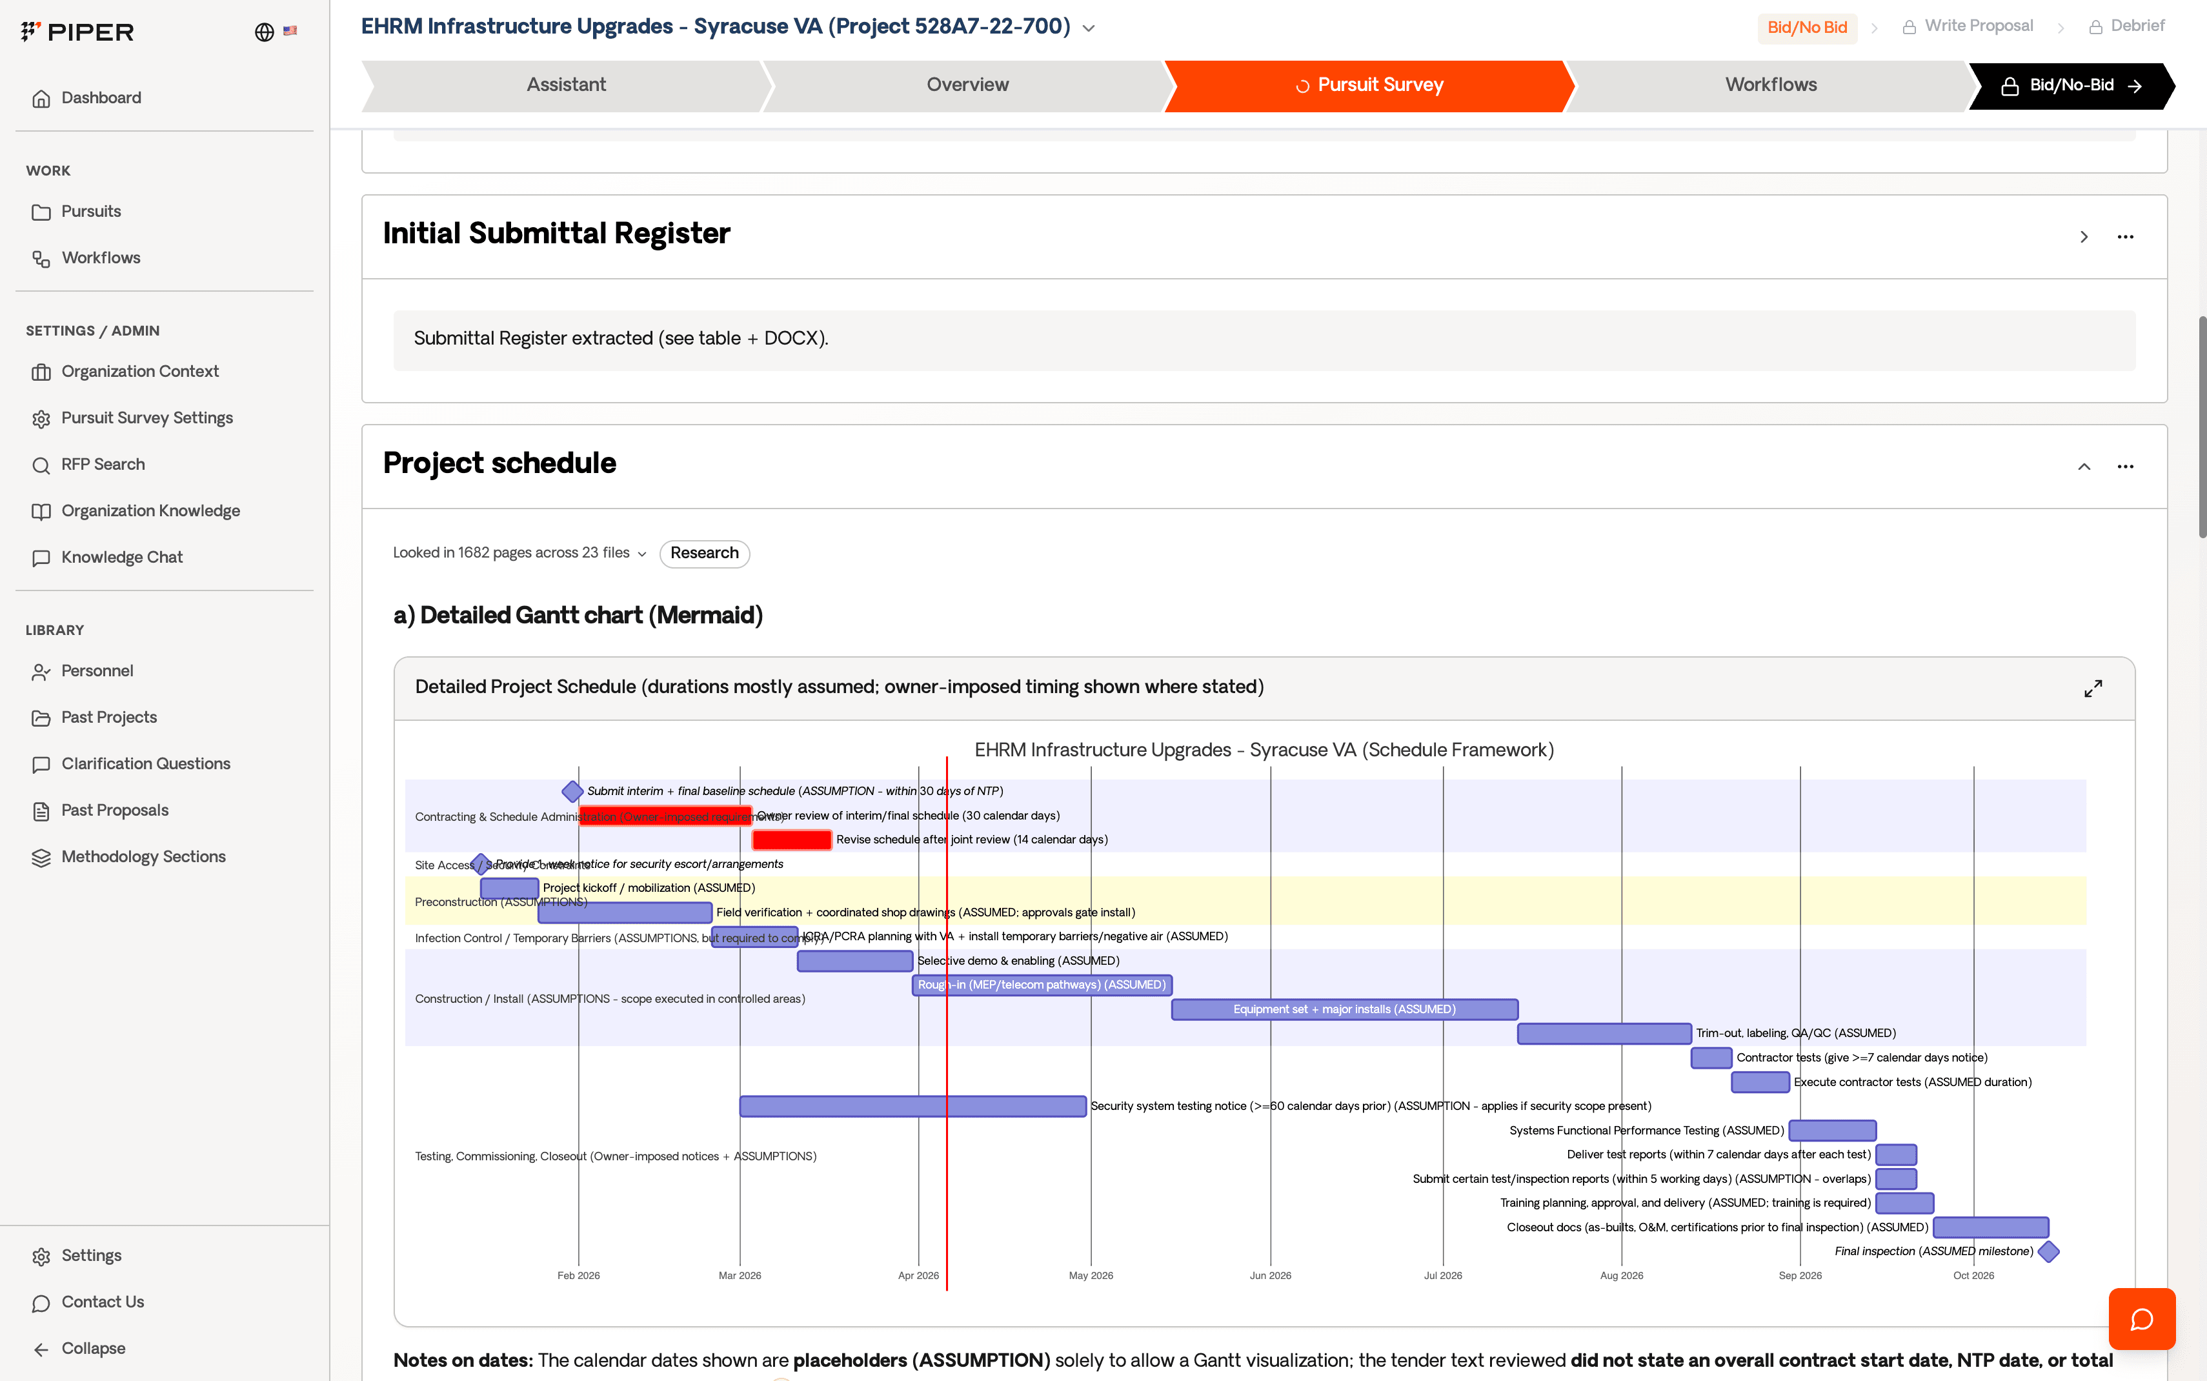Click the Past Projects folder icon
This screenshot has width=2207, height=1381.
[x=41, y=718]
